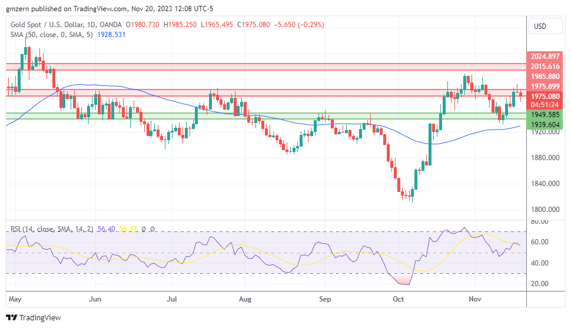Click the May label on time axis
This screenshot has height=328, width=571.
(15, 299)
